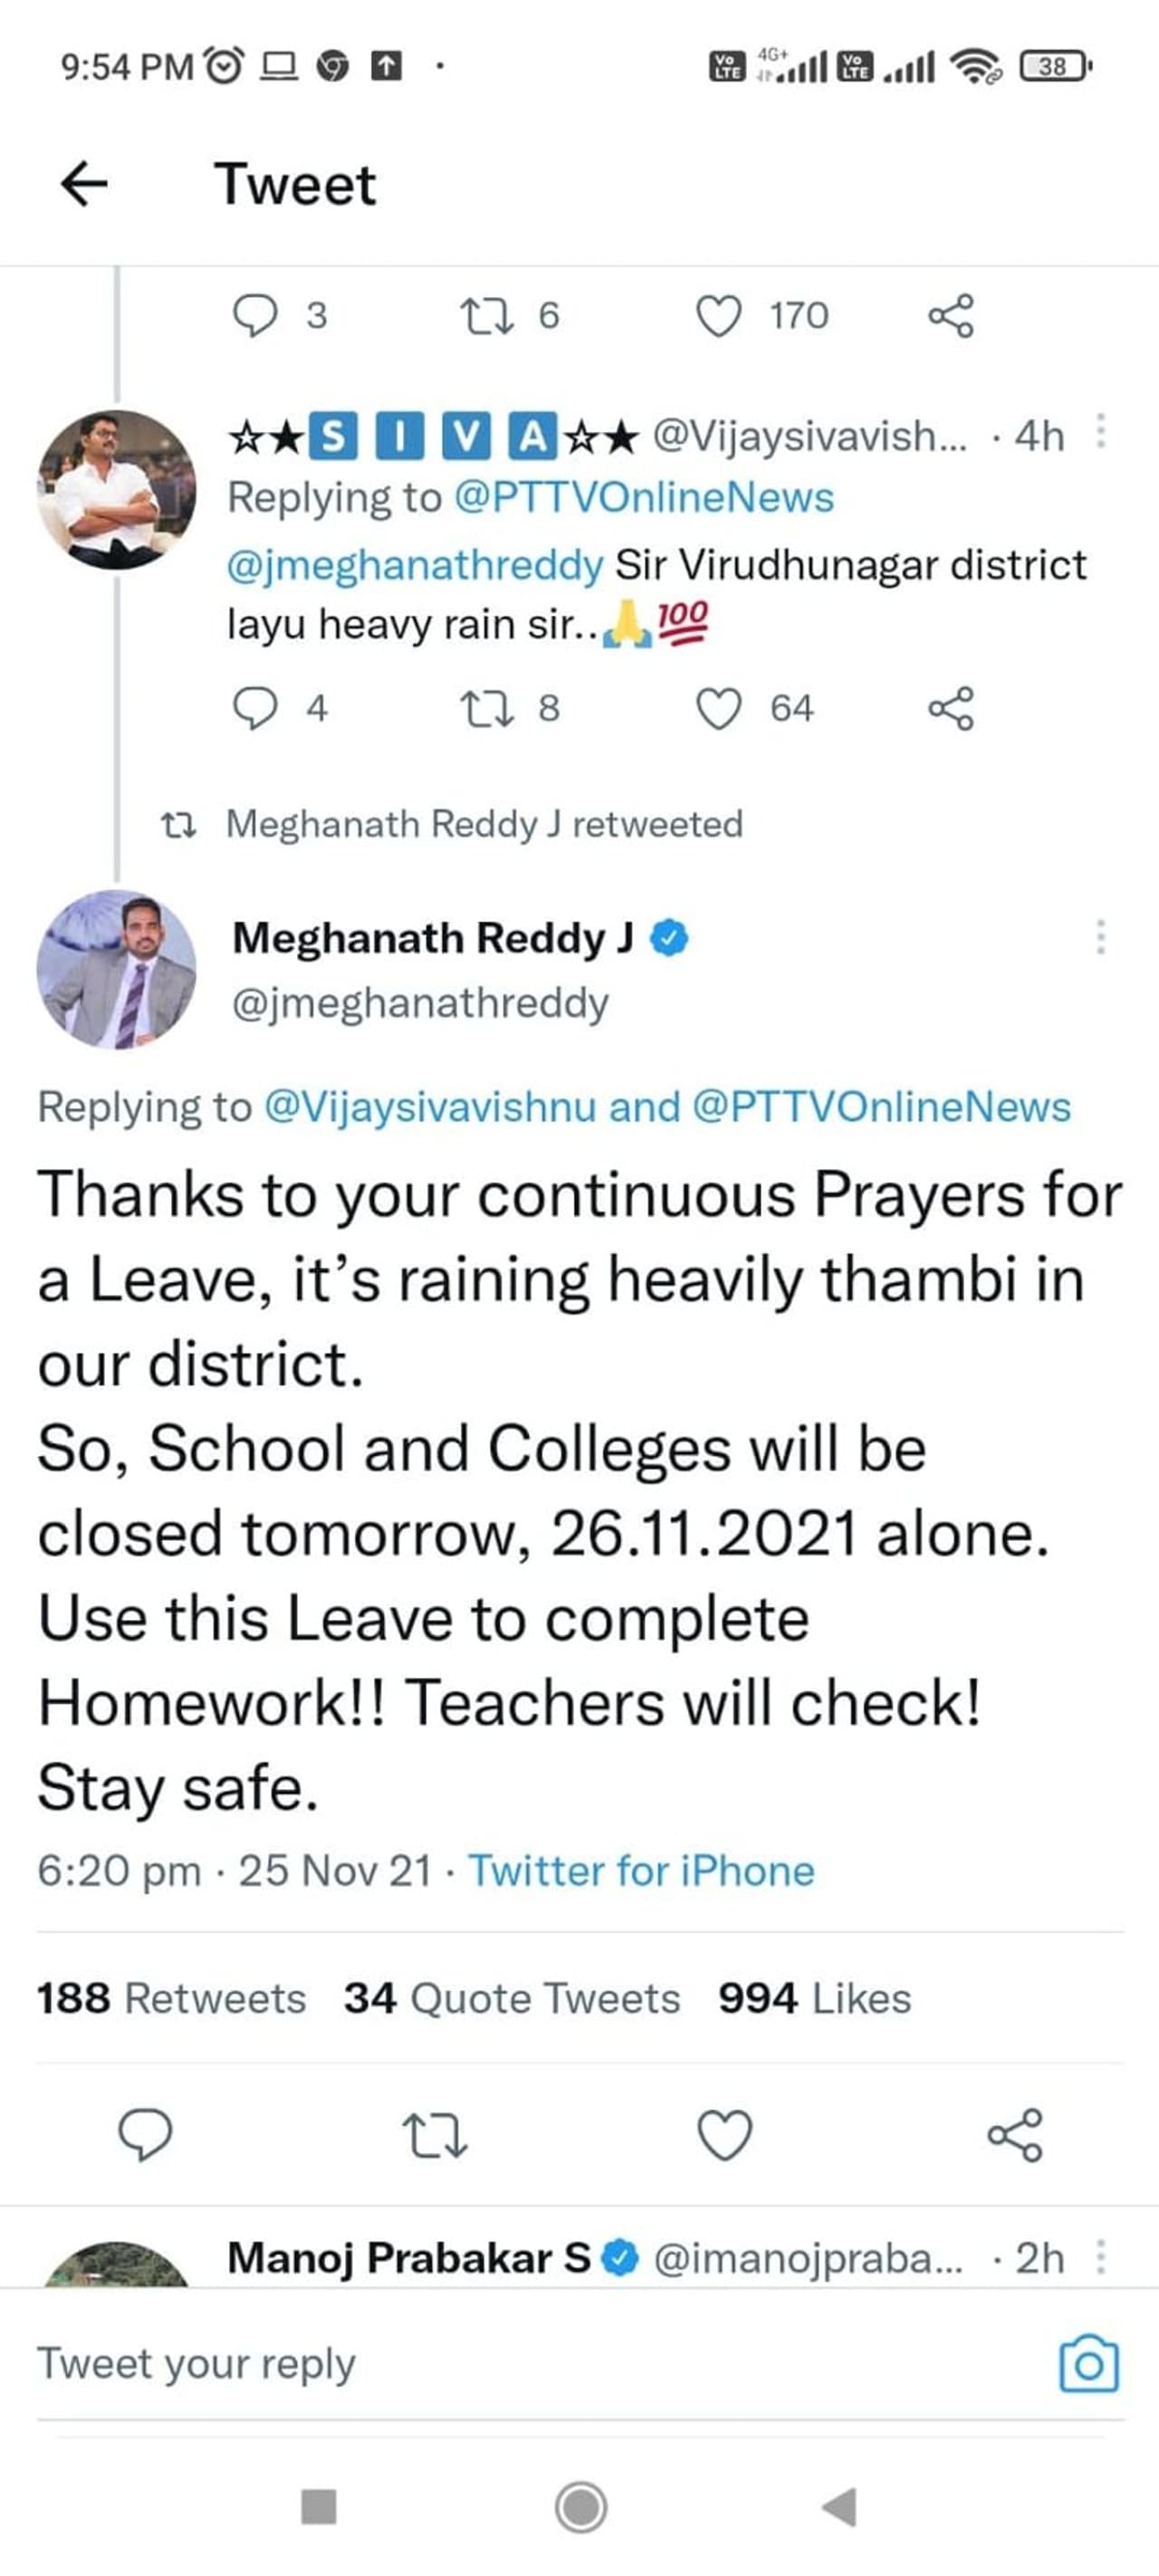Like the SIVA reply with 64 likes
This screenshot has width=1159, height=2576.
tap(719, 709)
